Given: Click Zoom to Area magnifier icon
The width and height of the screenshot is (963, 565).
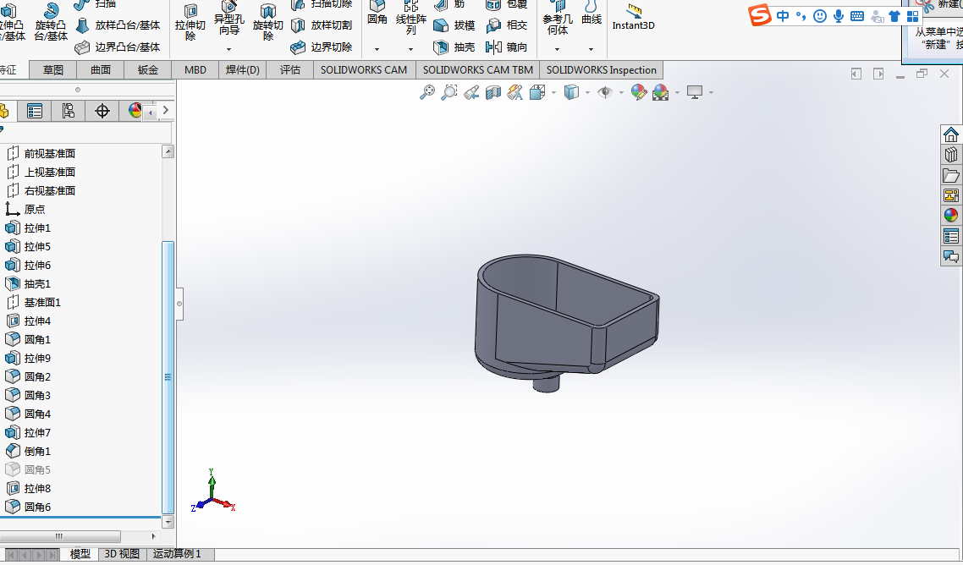Looking at the screenshot, I should click(x=449, y=92).
